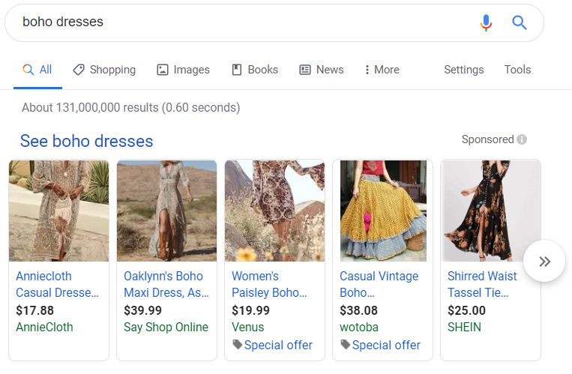The width and height of the screenshot is (572, 374).
Task: Click the Sponsored info icon
Action: (x=522, y=139)
